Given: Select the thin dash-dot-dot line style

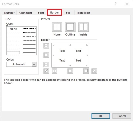Looking at the screenshot, I should click(x=13, y=41).
